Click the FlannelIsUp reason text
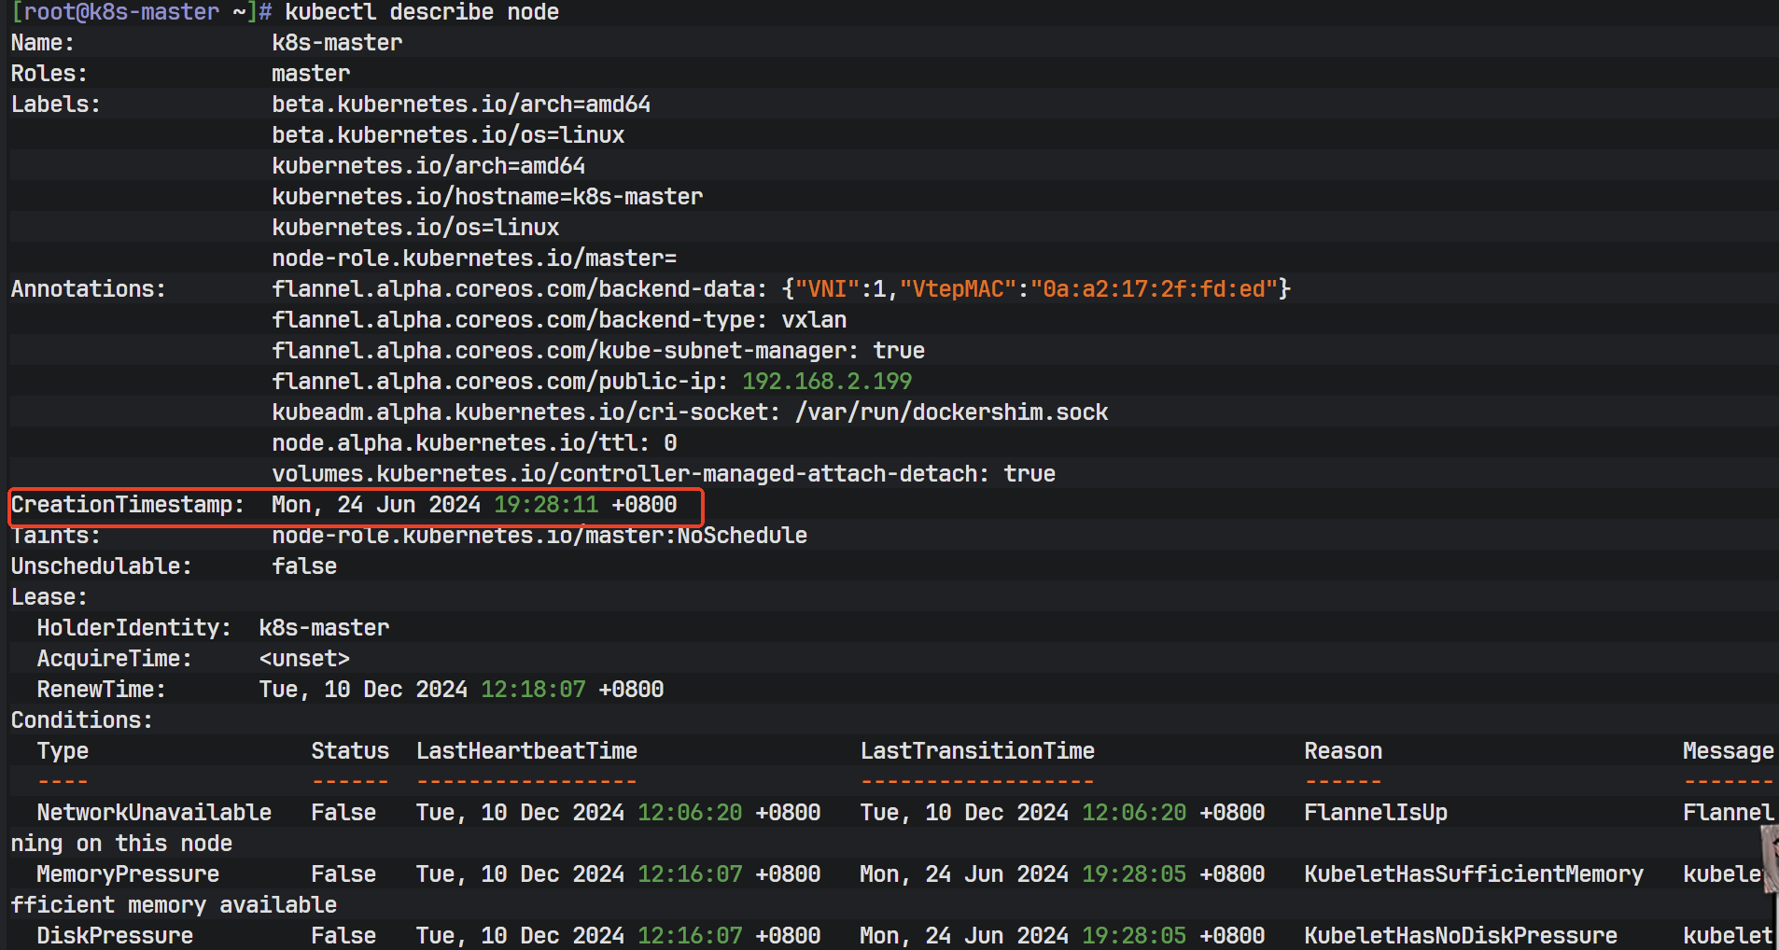1779x950 pixels. [1376, 813]
